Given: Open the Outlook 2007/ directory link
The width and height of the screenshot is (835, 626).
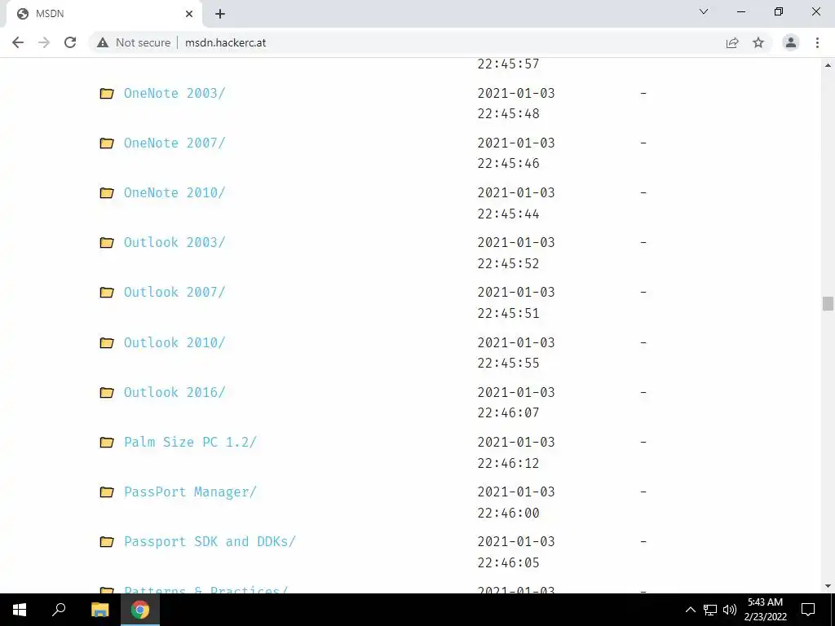Looking at the screenshot, I should click(x=175, y=293).
